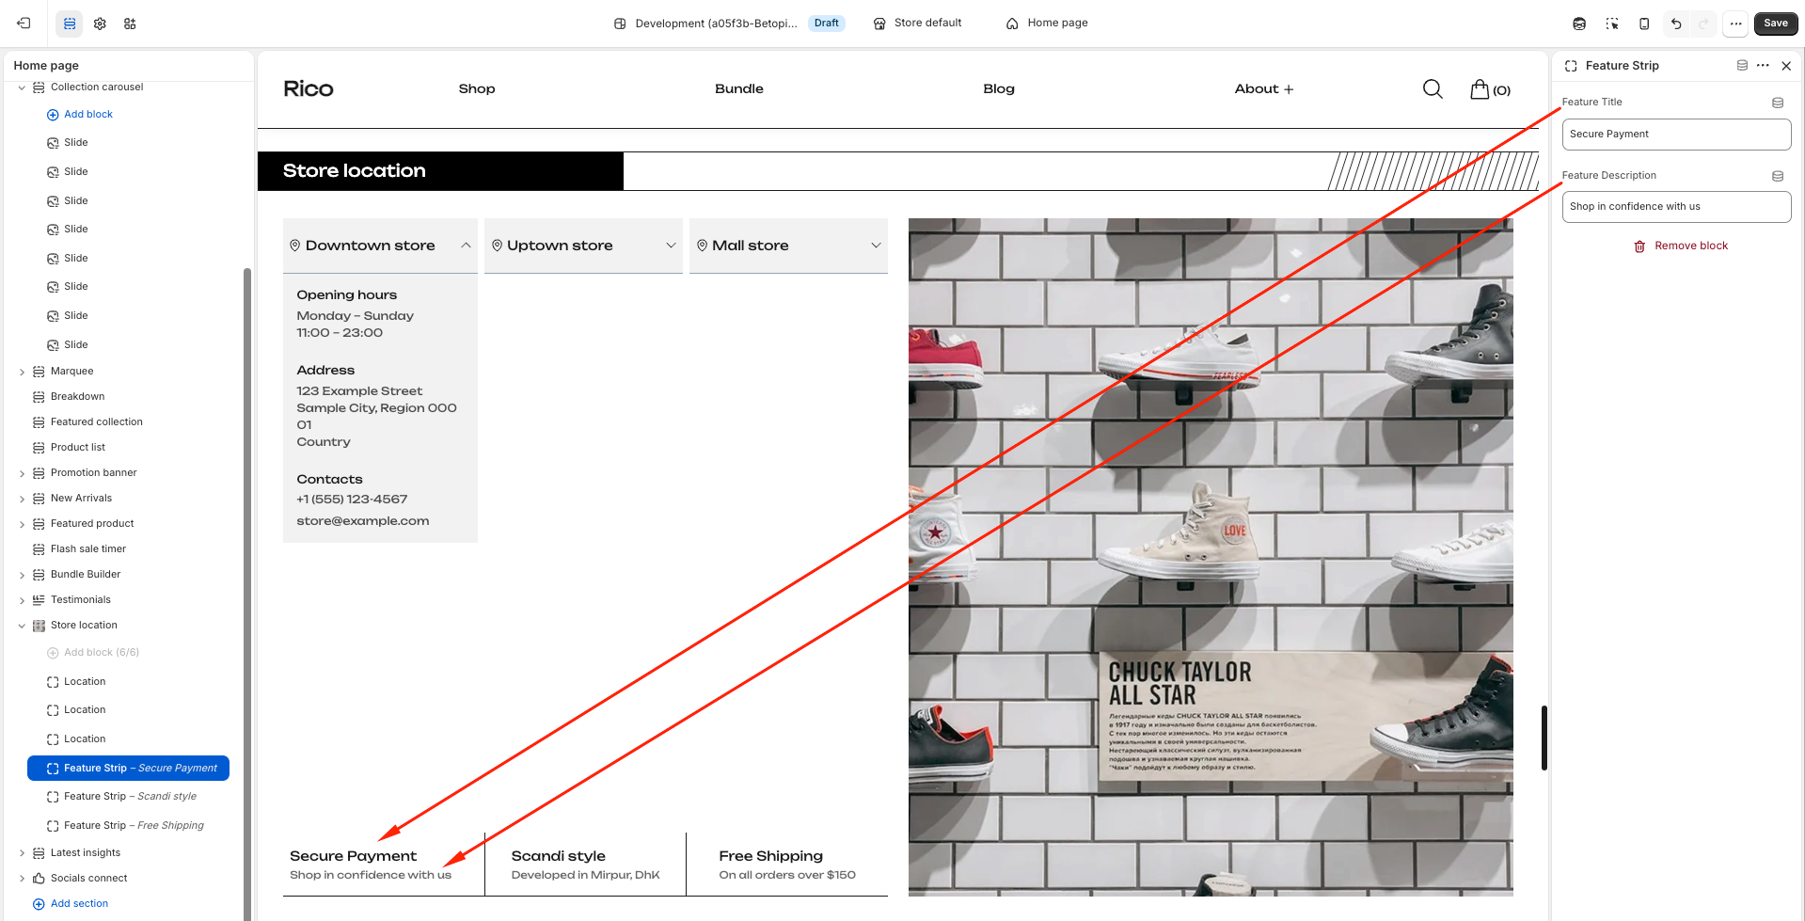The image size is (1805, 921).
Task: Select Feature Strip – Secure Payment block
Action: tap(128, 769)
